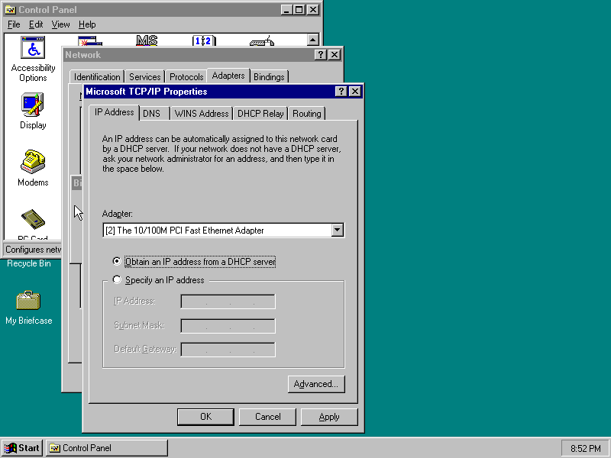The width and height of the screenshot is (611, 458).
Task: Switch to Bindings tab in Network dialog
Action: click(x=269, y=77)
